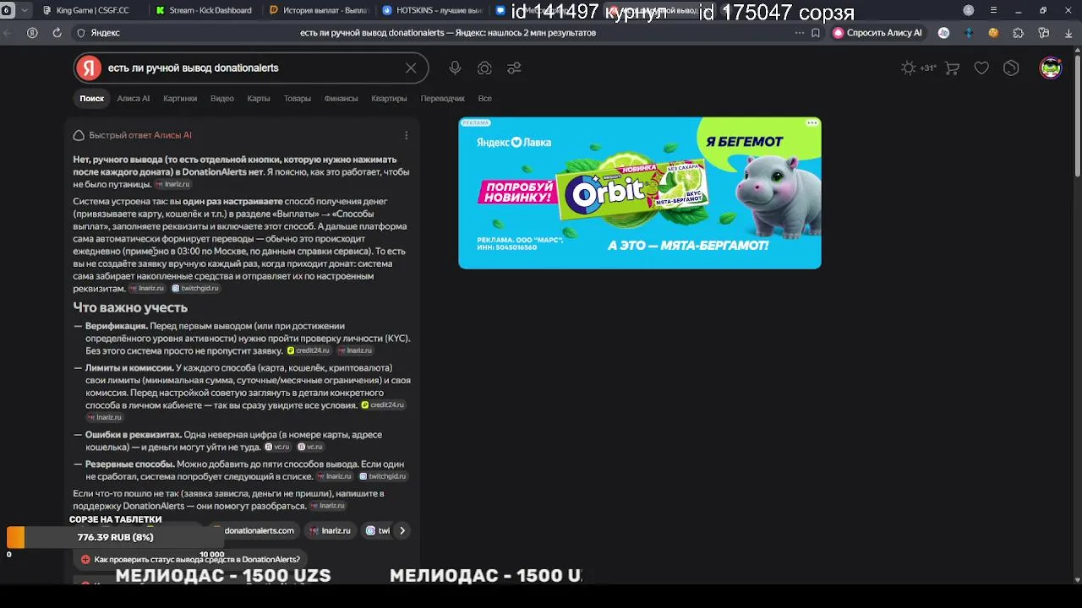Select the Товары search category
Screen dimensions: 1082x608
click(x=298, y=99)
